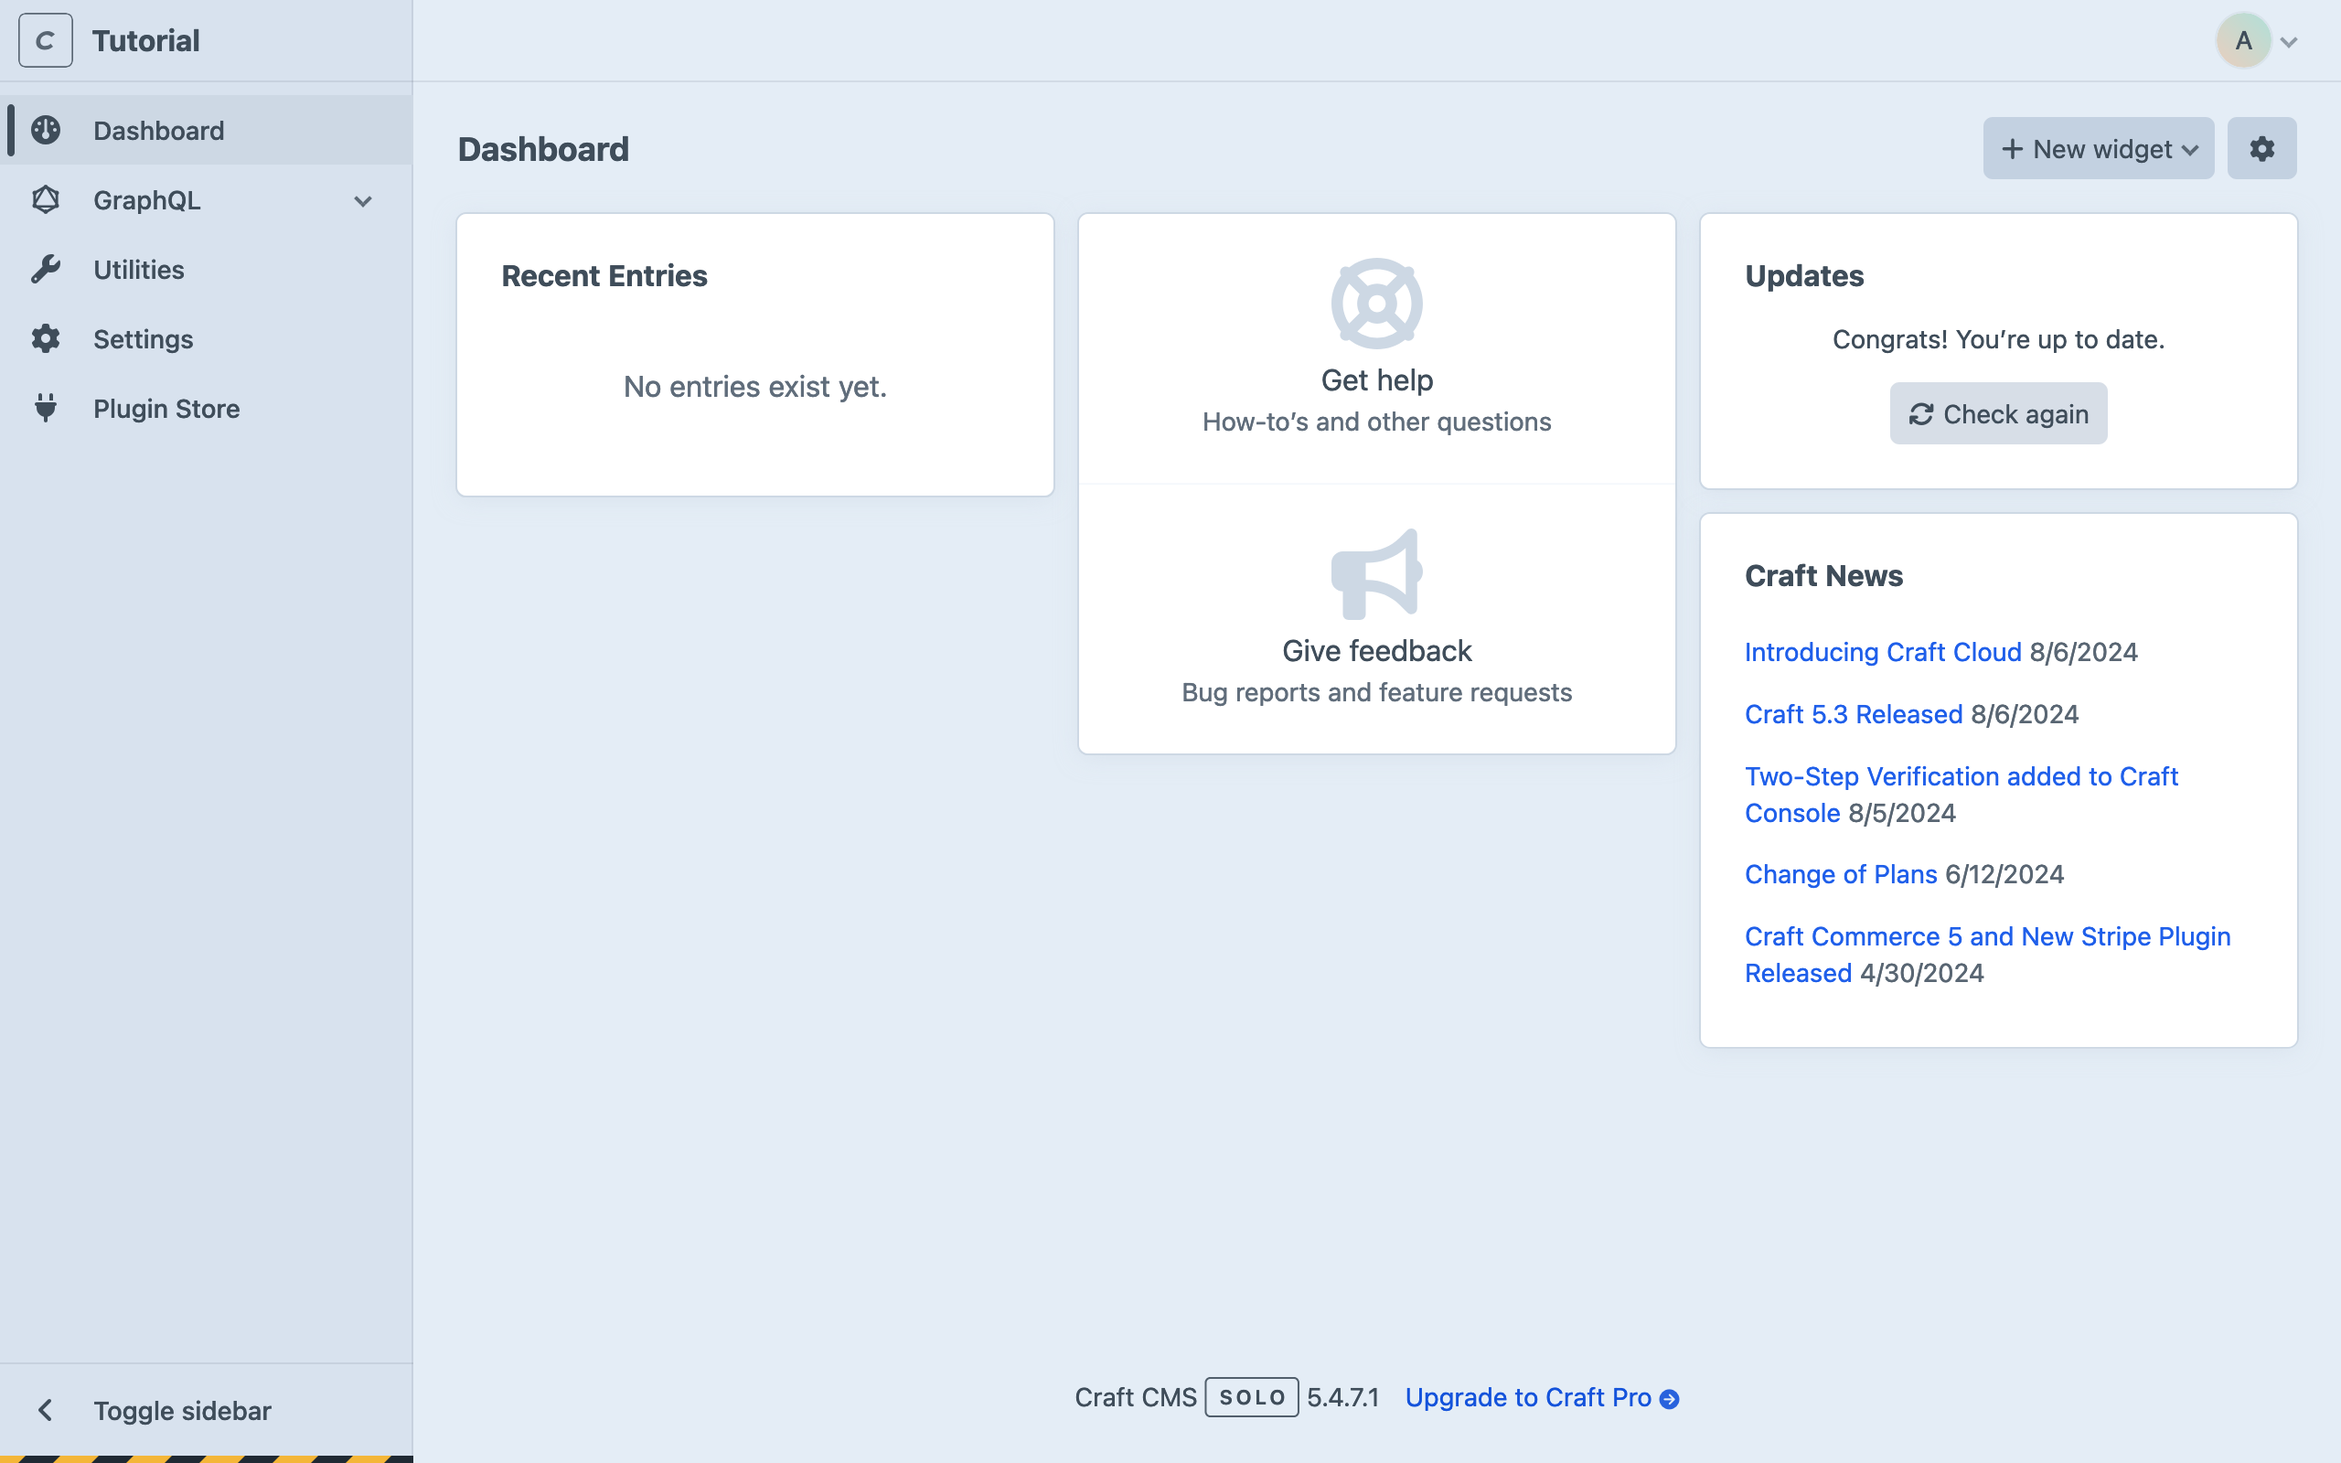Click the Get help lifebuoy icon
Image resolution: width=2341 pixels, height=1463 pixels.
point(1375,302)
